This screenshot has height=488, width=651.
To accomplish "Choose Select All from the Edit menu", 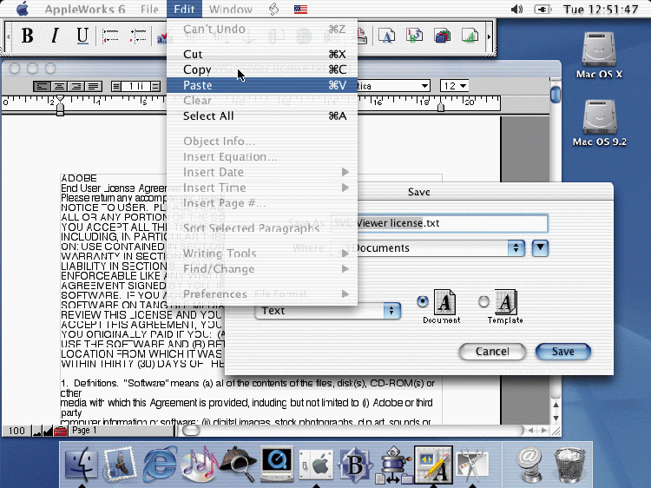I will 261,115.
